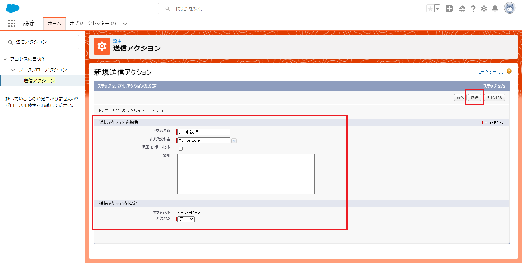This screenshot has width=522, height=263.
Task: Open the favorites list dropdown arrow
Action: point(437,9)
